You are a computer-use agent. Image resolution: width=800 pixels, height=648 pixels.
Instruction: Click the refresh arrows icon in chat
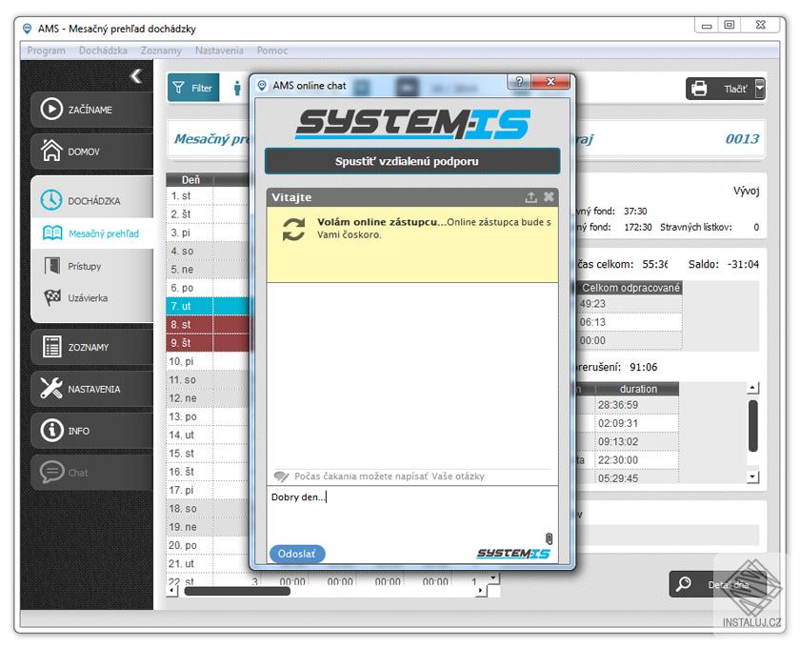pyautogui.click(x=293, y=230)
